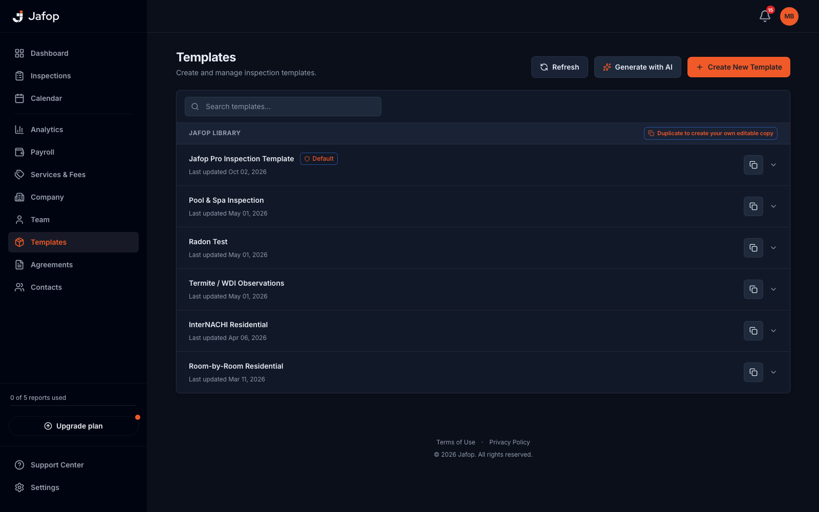
Task: Click the Refresh button
Action: tap(559, 67)
